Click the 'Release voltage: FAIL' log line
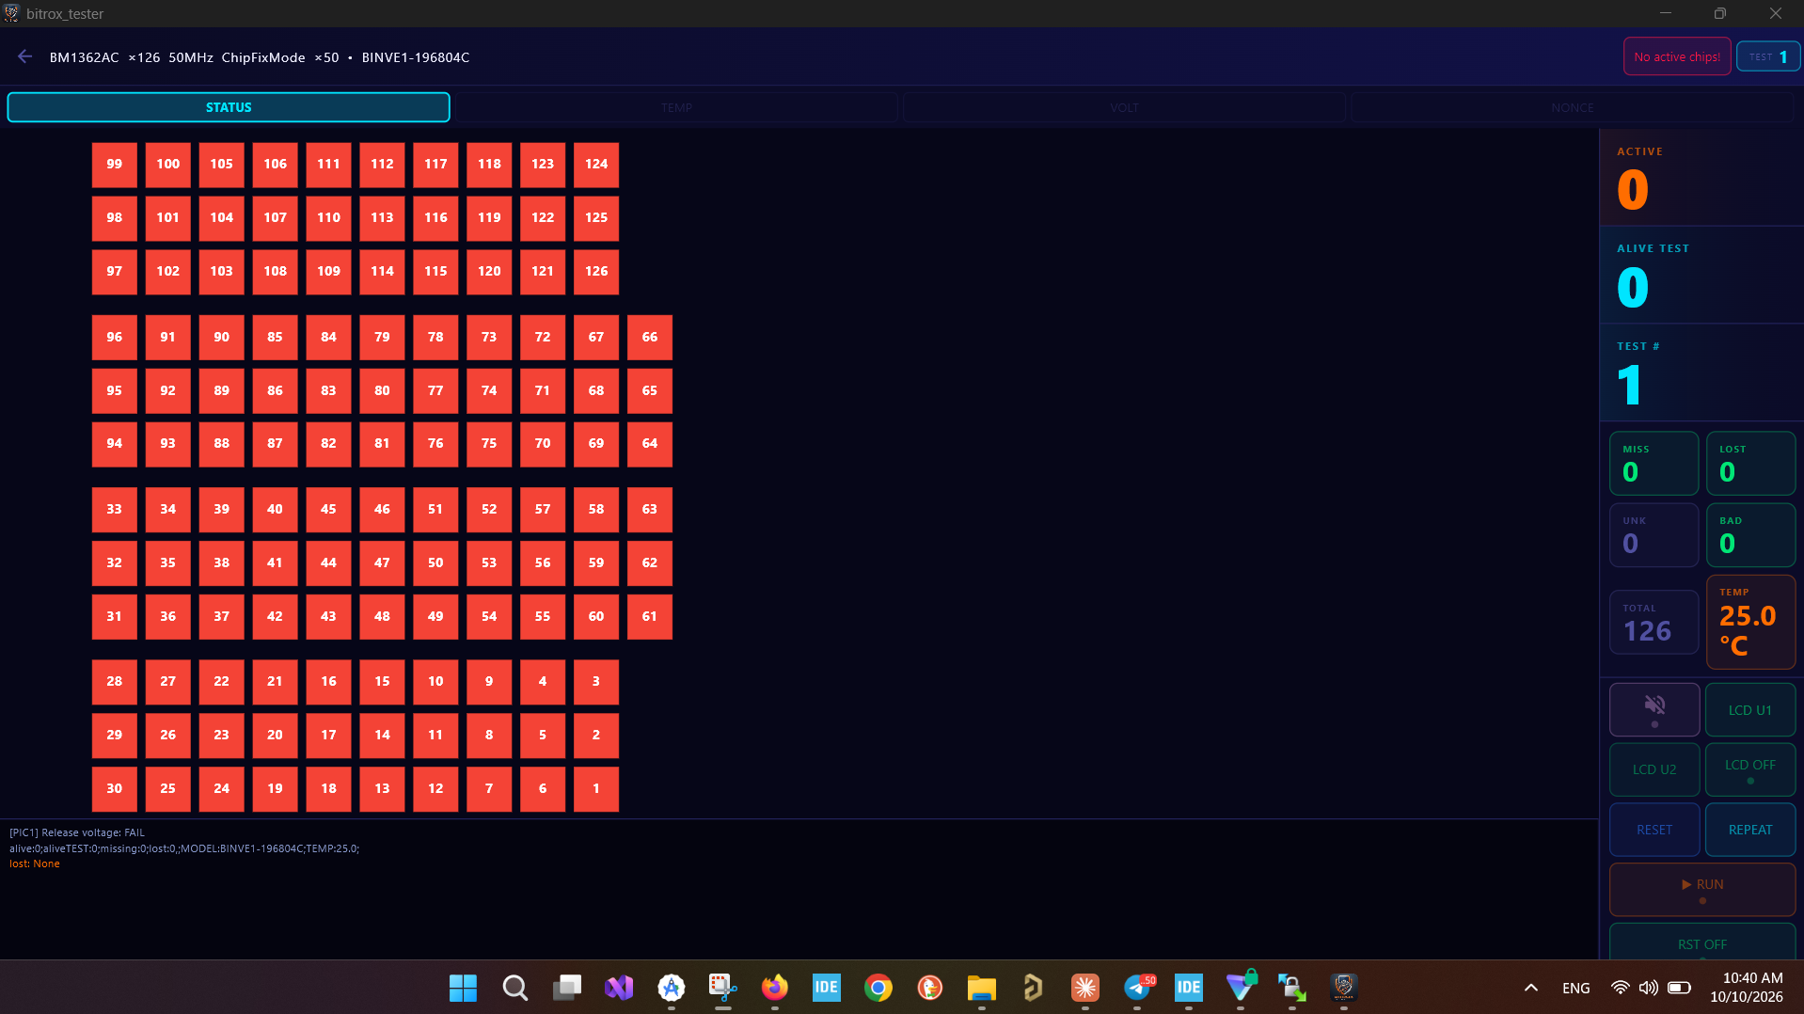The height and width of the screenshot is (1014, 1804). click(x=77, y=832)
